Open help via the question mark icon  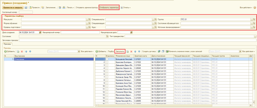255,7
